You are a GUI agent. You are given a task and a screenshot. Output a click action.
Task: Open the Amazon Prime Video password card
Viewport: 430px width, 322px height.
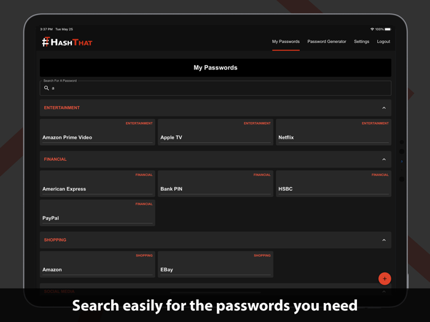coord(98,132)
